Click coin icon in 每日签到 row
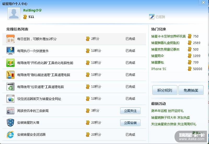The width and height of the screenshot is (209, 144). click(x=88, y=39)
